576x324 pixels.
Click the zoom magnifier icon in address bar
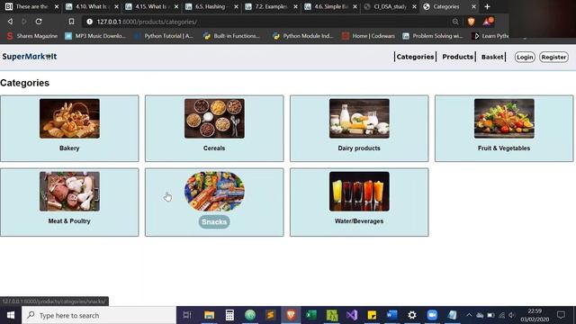click(x=455, y=22)
